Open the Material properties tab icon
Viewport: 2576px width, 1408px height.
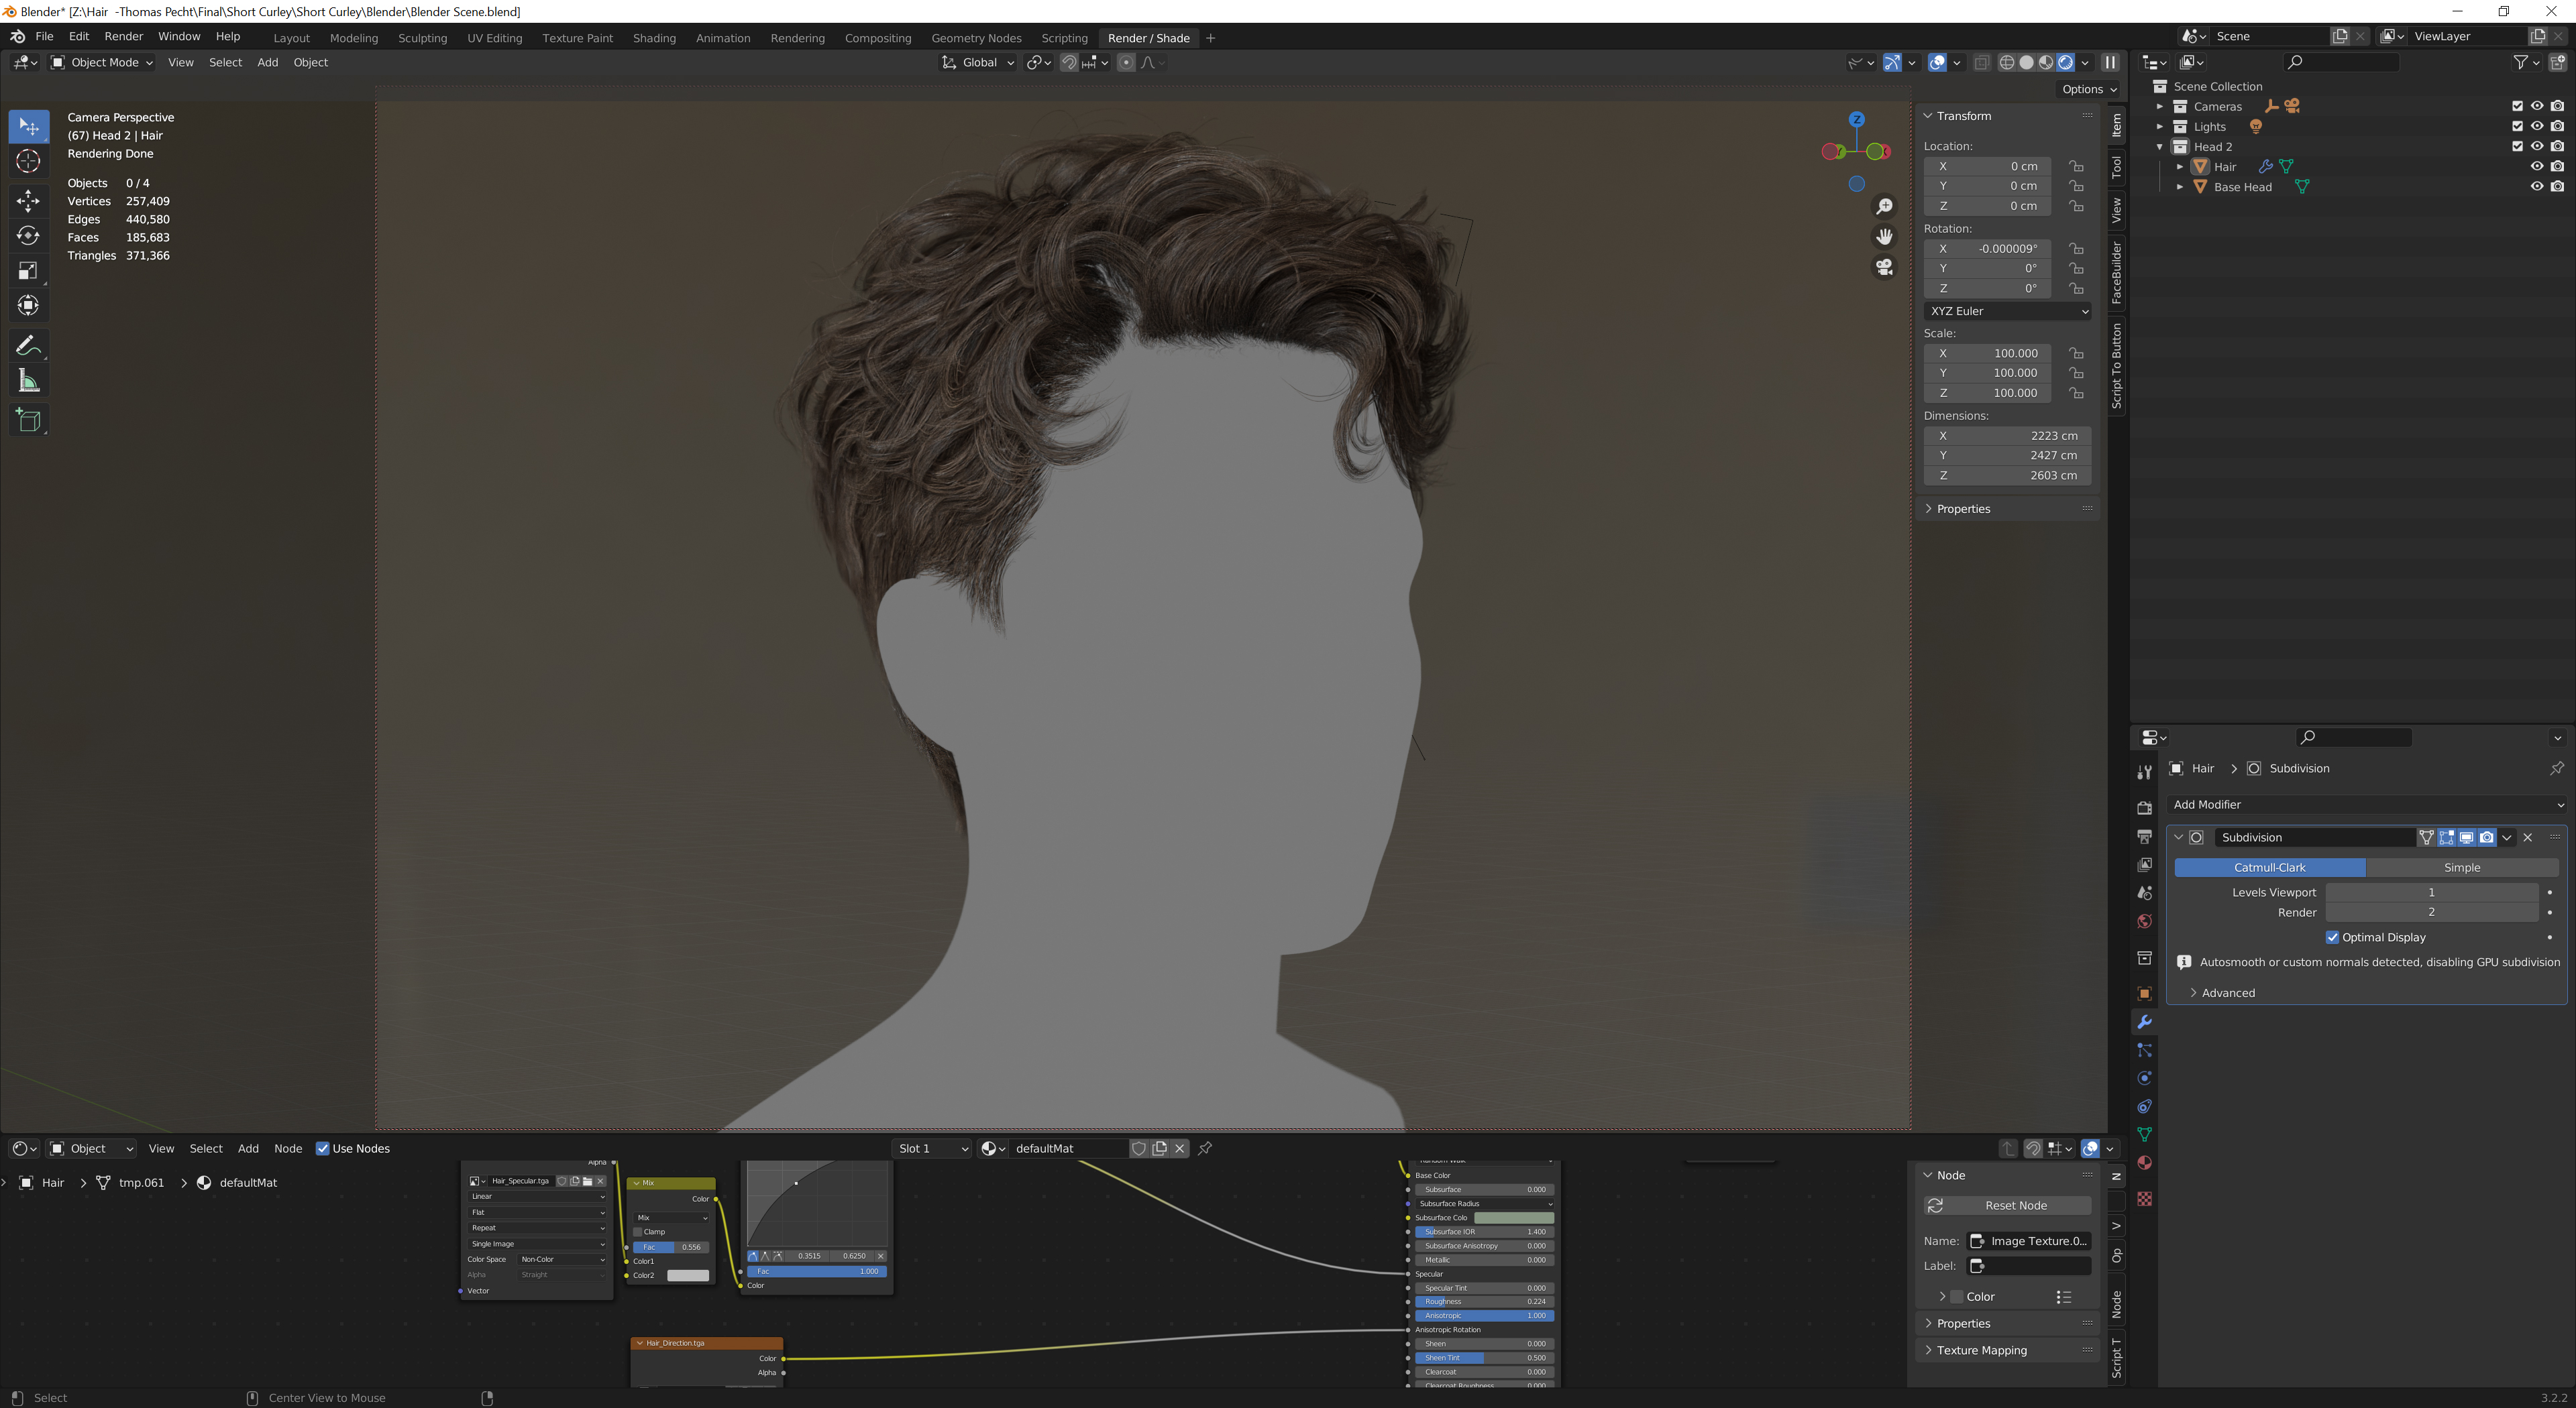2144,1163
